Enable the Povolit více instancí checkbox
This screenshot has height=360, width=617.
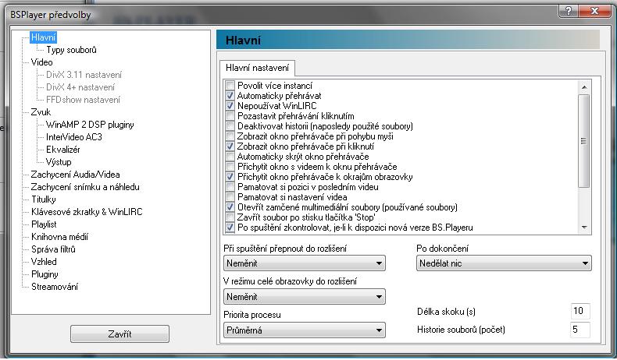coord(230,85)
